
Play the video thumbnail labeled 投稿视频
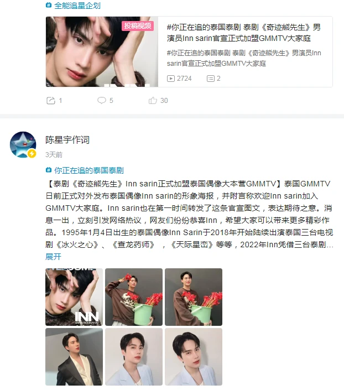102,52
